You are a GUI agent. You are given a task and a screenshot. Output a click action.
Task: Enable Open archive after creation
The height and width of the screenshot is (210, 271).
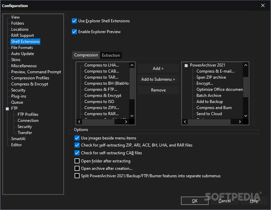click(x=77, y=168)
